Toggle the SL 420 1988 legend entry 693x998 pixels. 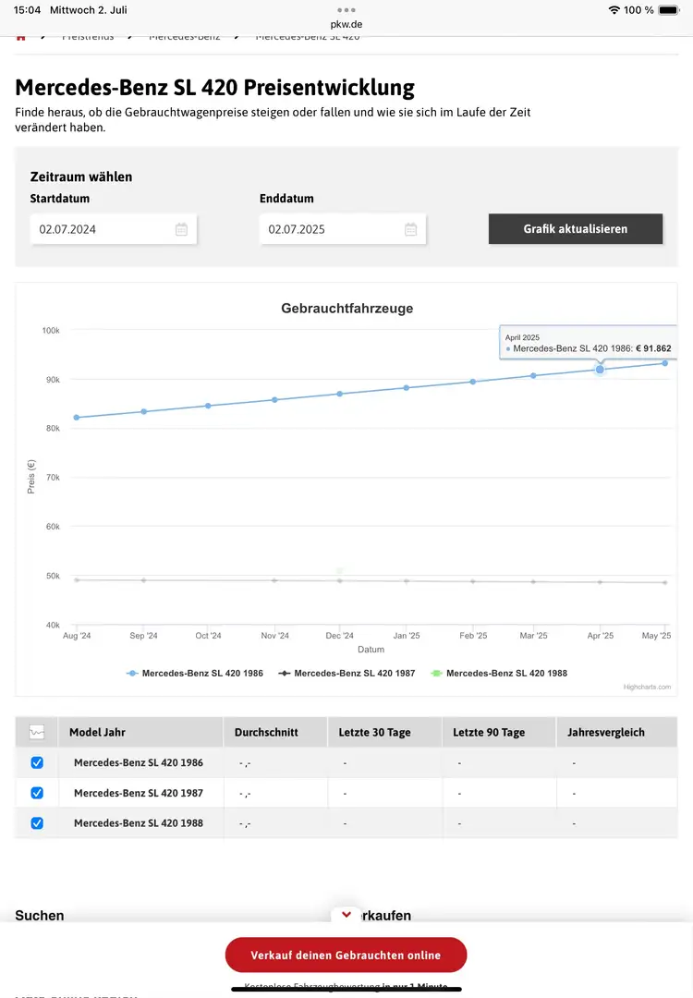click(506, 674)
